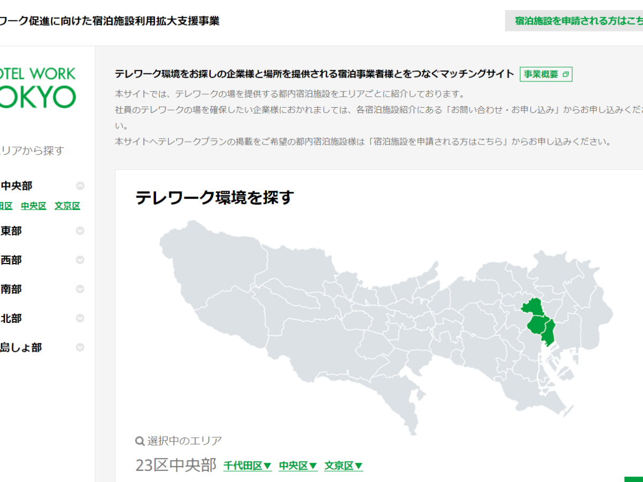This screenshot has height=482, width=643.
Task: Select the rightmost green ward on the map
Action: coord(548,332)
